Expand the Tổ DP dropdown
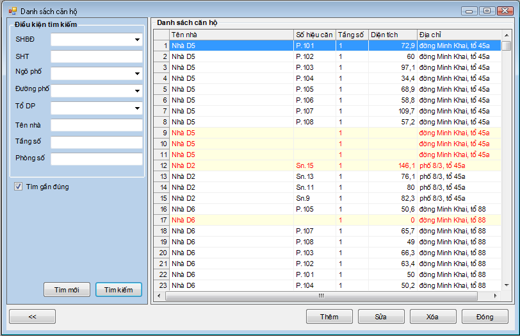Image resolution: width=520 pixels, height=336 pixels. click(x=137, y=108)
